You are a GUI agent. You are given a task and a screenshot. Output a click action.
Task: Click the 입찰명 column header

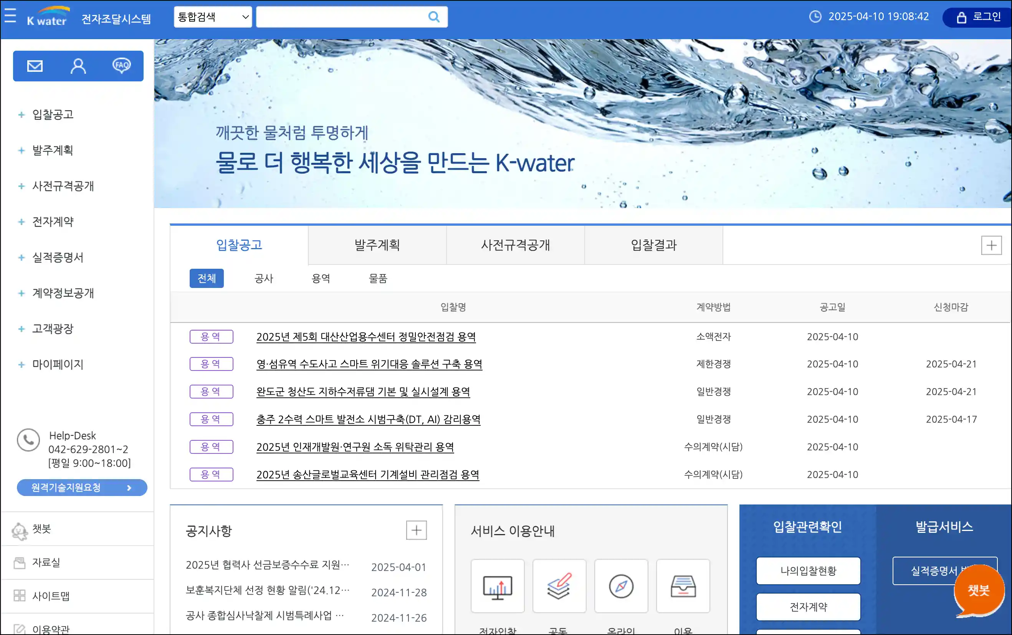click(x=453, y=307)
